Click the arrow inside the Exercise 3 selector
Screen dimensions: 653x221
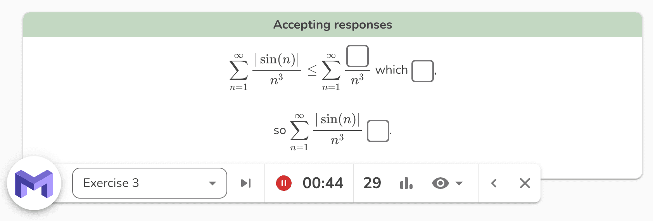[x=212, y=183]
